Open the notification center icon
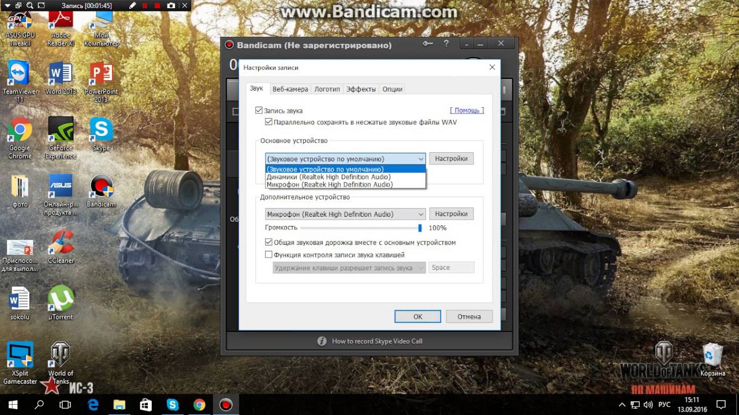This screenshot has height=415, width=739. (721, 405)
